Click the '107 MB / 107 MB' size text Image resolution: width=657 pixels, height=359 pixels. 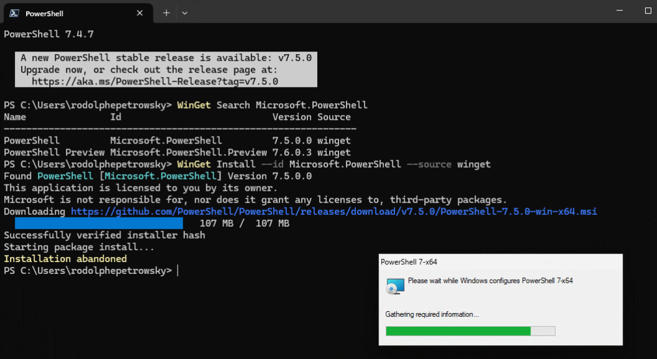point(244,223)
